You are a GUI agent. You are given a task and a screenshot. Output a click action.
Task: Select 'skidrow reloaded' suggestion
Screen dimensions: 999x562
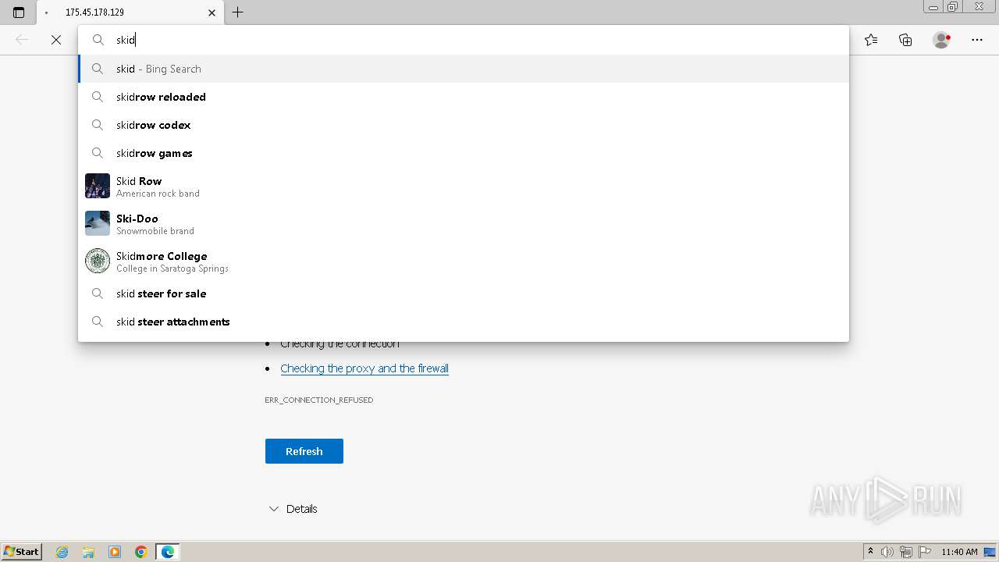point(464,97)
